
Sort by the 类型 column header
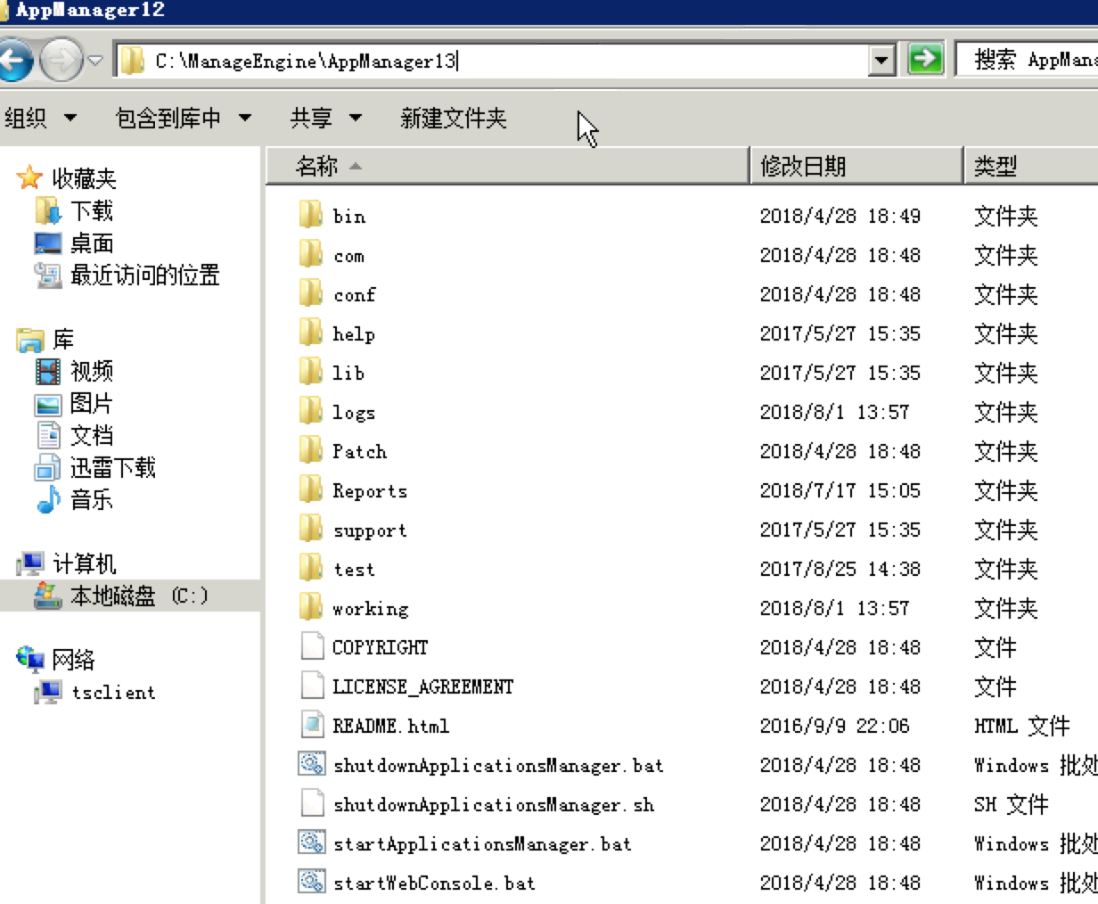[x=1031, y=166]
